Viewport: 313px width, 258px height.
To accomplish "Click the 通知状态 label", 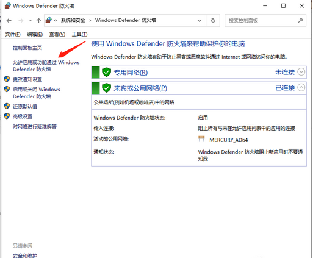I will pyautogui.click(x=104, y=152).
